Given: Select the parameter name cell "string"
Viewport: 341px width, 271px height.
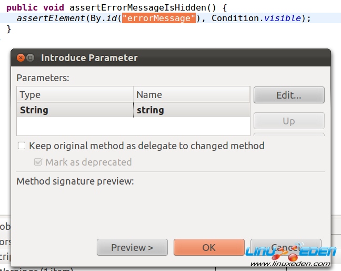Looking at the screenshot, I should pos(192,110).
